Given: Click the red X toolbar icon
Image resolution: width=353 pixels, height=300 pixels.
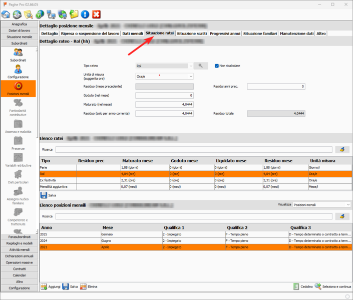Looking at the screenshot, I should click(97, 15).
